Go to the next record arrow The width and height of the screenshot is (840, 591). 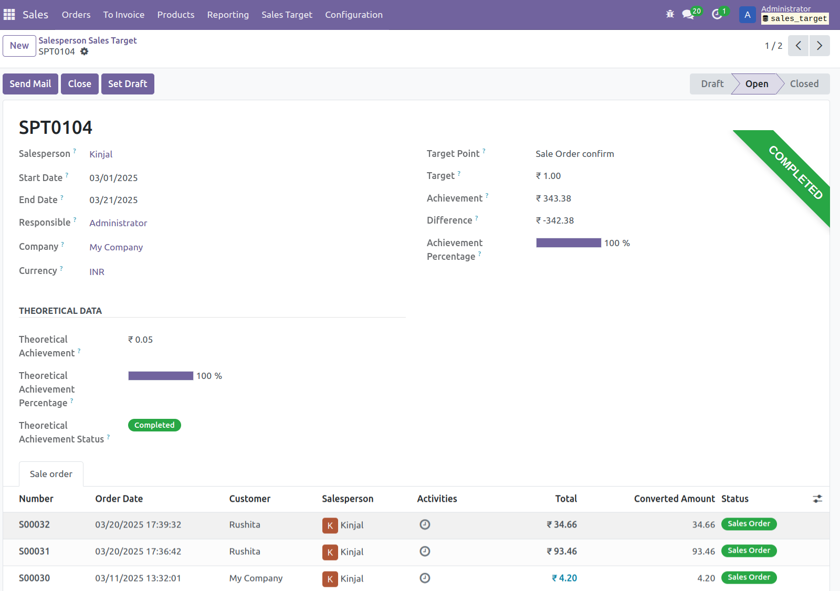(x=820, y=46)
